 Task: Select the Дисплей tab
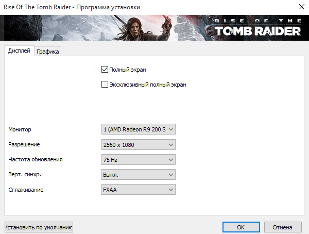(x=19, y=51)
